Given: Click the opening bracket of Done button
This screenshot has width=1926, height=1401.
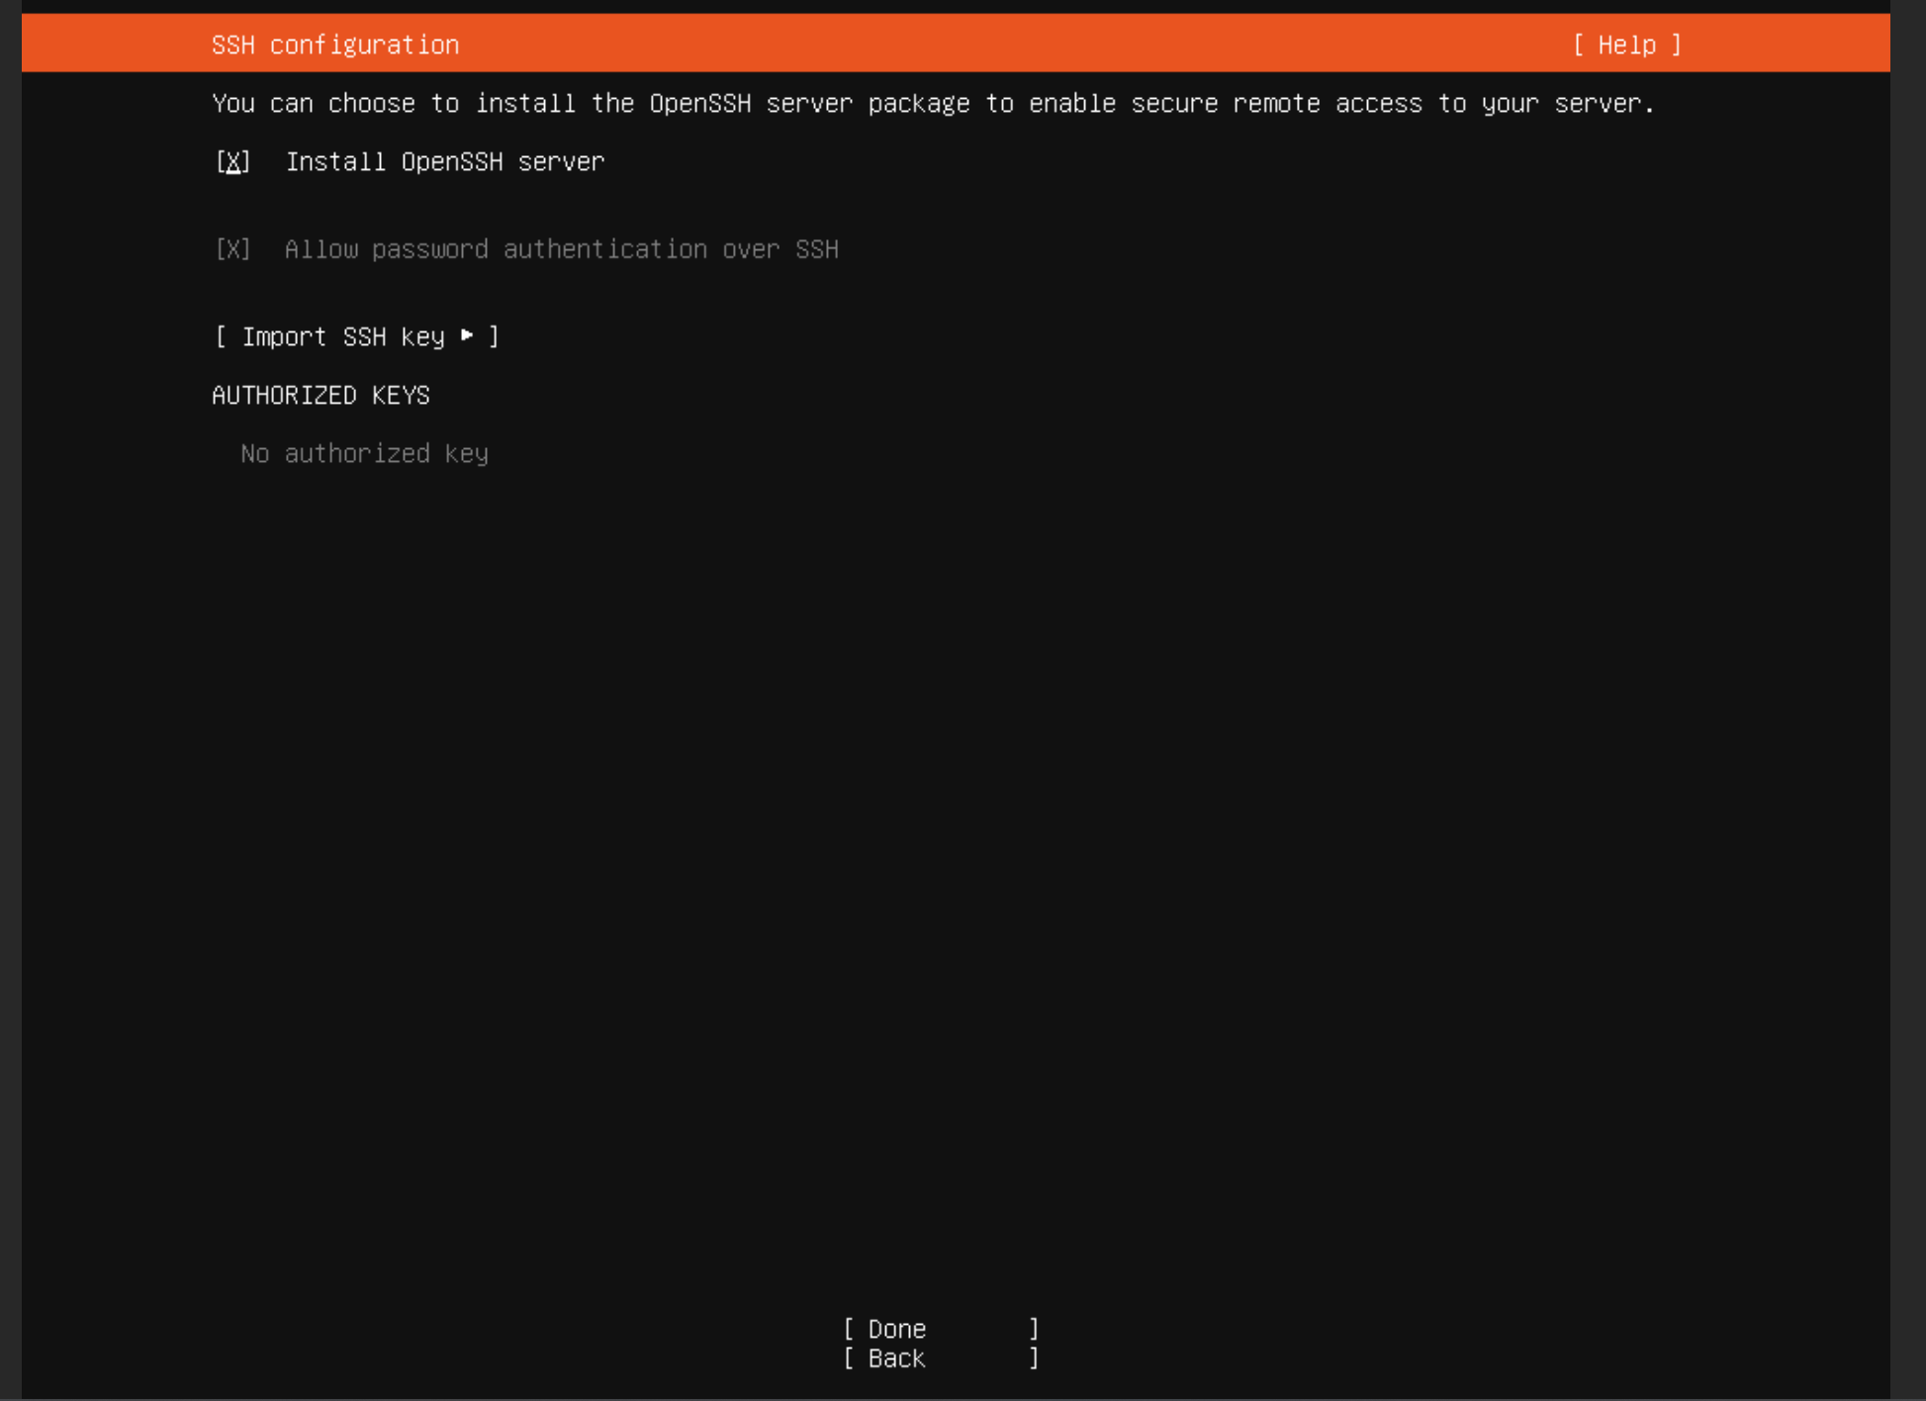Looking at the screenshot, I should 849,1329.
